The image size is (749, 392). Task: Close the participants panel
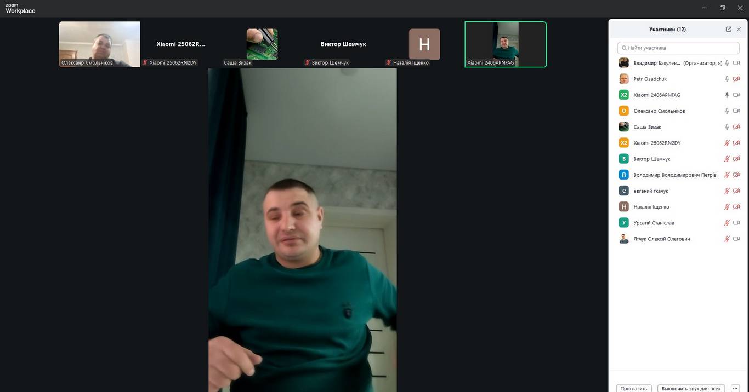coord(739,30)
